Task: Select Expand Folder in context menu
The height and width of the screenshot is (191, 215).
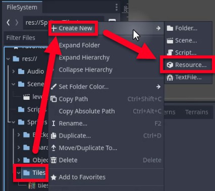Action: pos(106,45)
